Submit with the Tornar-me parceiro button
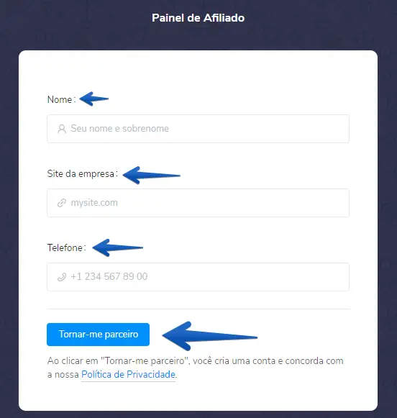Image resolution: width=397 pixels, height=418 pixels. tap(98, 335)
